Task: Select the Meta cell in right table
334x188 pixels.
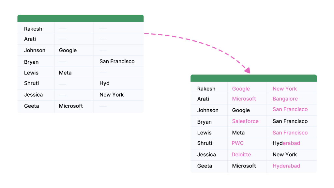Action: (247, 133)
